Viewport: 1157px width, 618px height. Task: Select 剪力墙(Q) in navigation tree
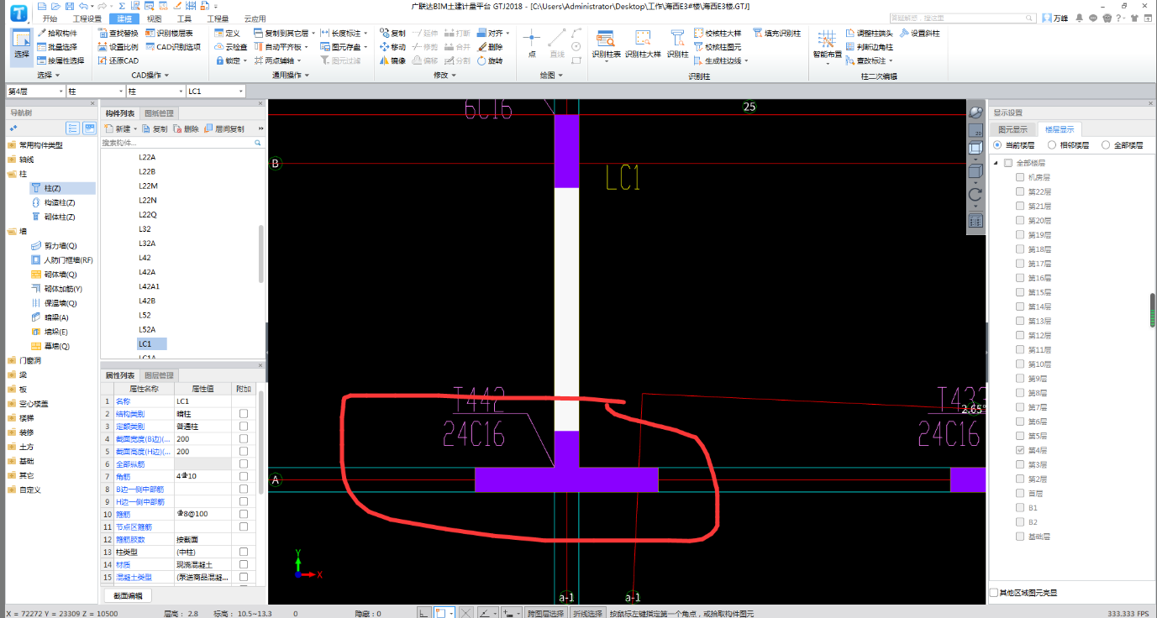(x=54, y=245)
